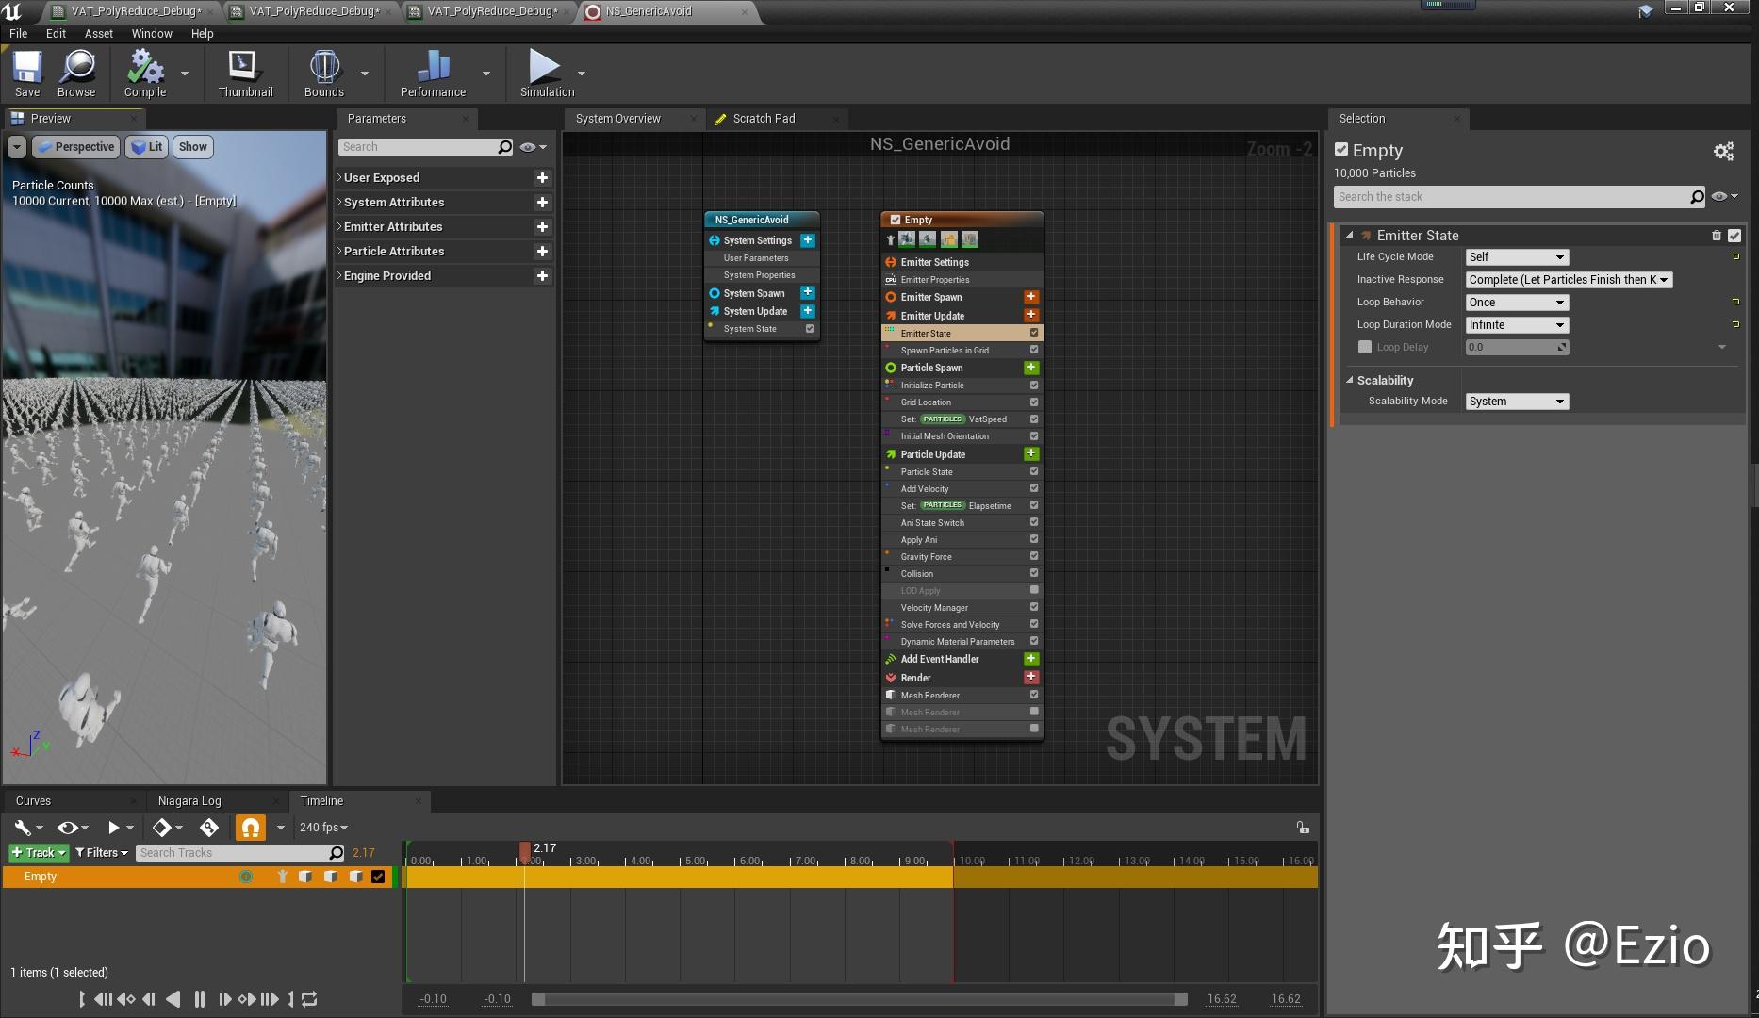
Task: Click the Perspective viewport button
Action: click(x=76, y=147)
